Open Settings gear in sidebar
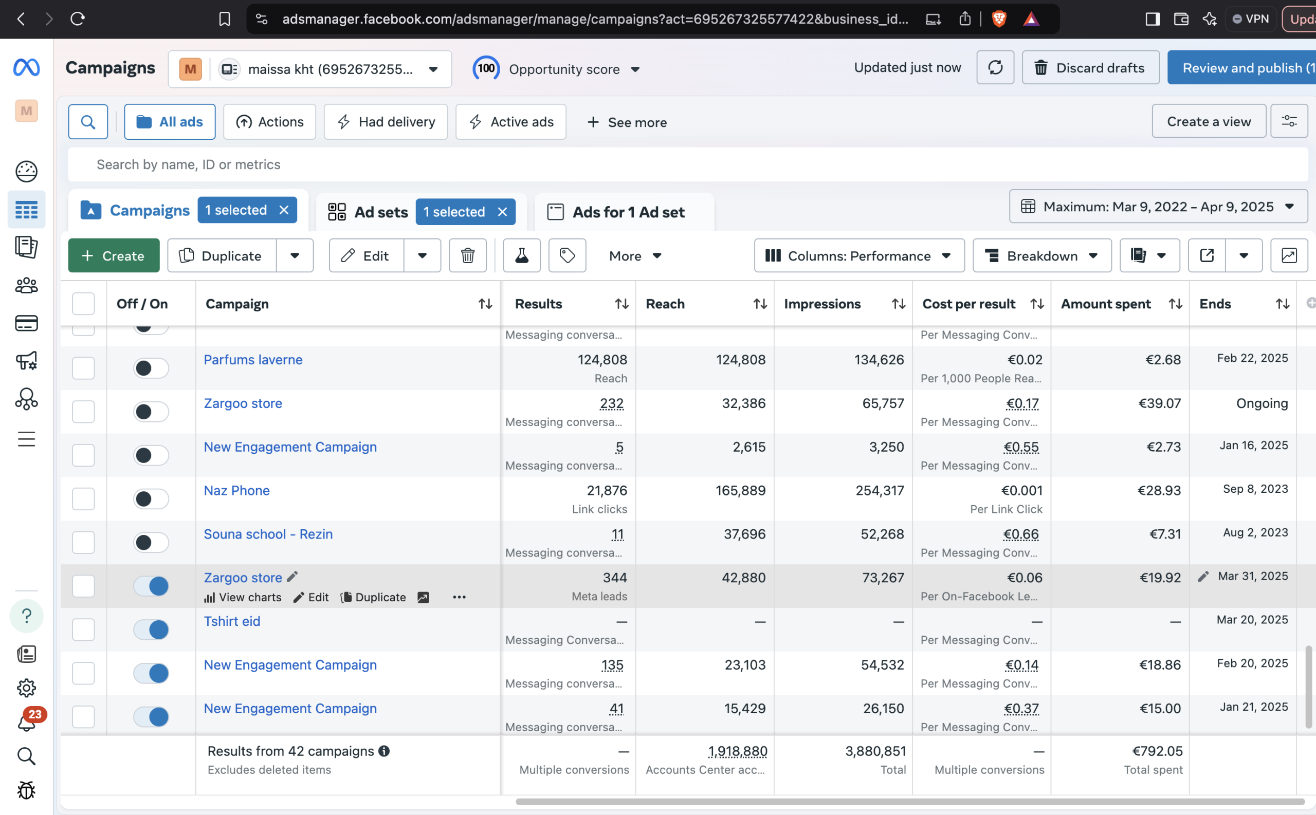Image resolution: width=1316 pixels, height=815 pixels. click(26, 688)
